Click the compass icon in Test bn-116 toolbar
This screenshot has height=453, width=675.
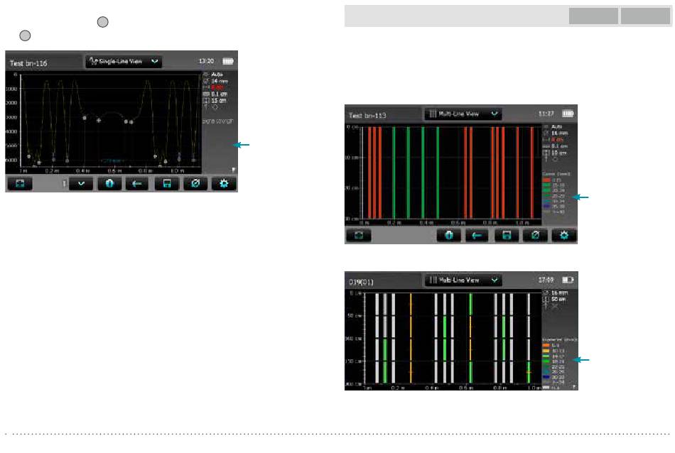point(195,184)
